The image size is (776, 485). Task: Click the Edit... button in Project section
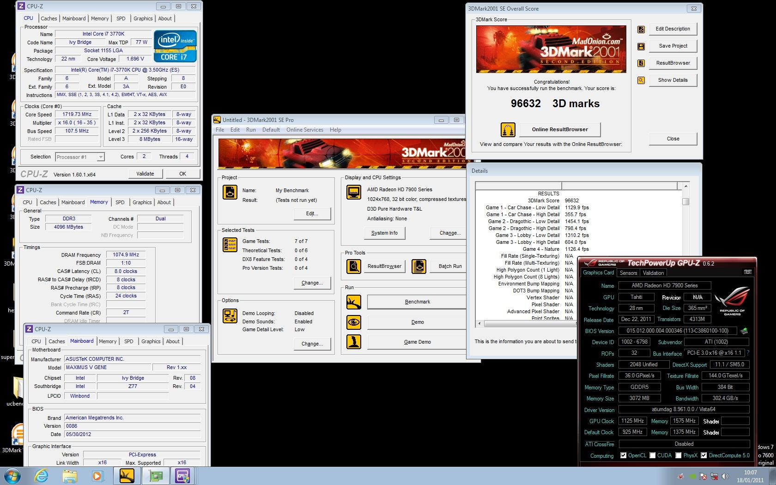[x=312, y=213]
